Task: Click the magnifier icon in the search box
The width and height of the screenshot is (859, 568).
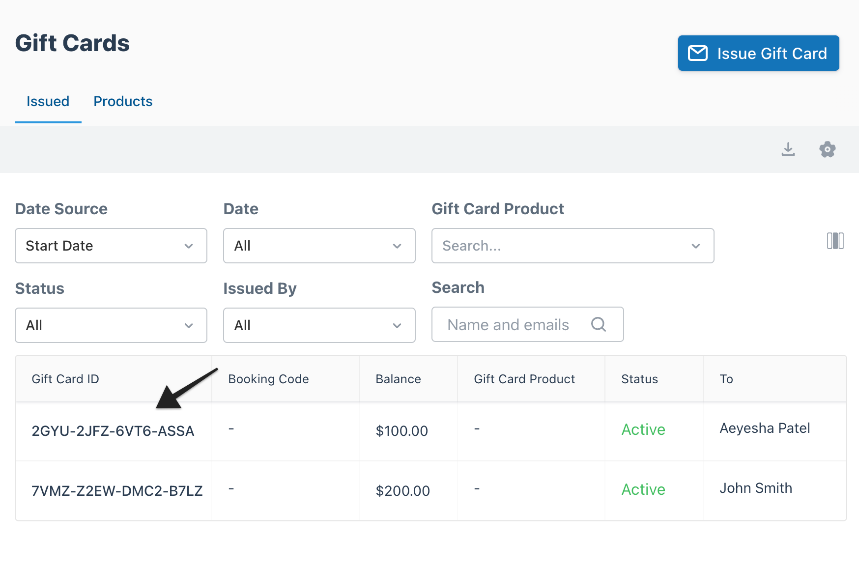Action: pyautogui.click(x=598, y=324)
